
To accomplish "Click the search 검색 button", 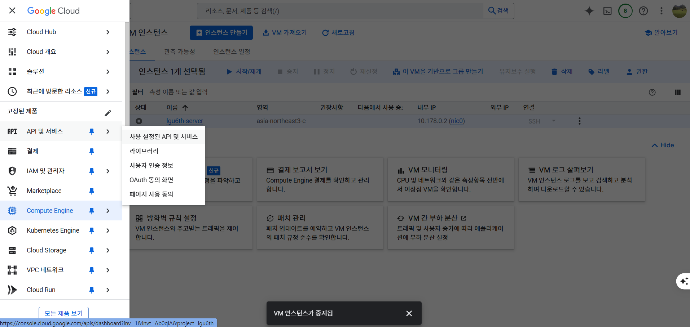I will [498, 11].
